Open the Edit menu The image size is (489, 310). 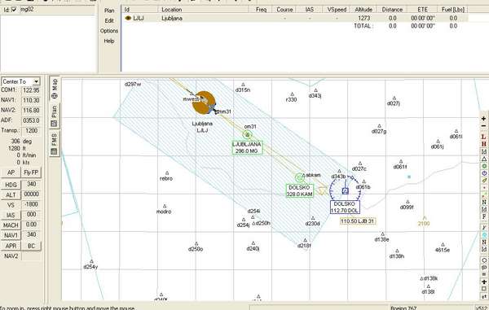[109, 21]
